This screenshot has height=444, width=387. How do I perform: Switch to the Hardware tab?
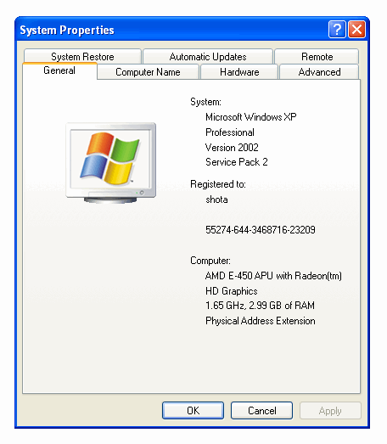click(239, 72)
